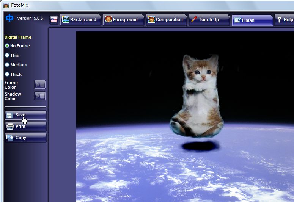Choose the Thick frame option
294x202 pixels.
[13, 74]
